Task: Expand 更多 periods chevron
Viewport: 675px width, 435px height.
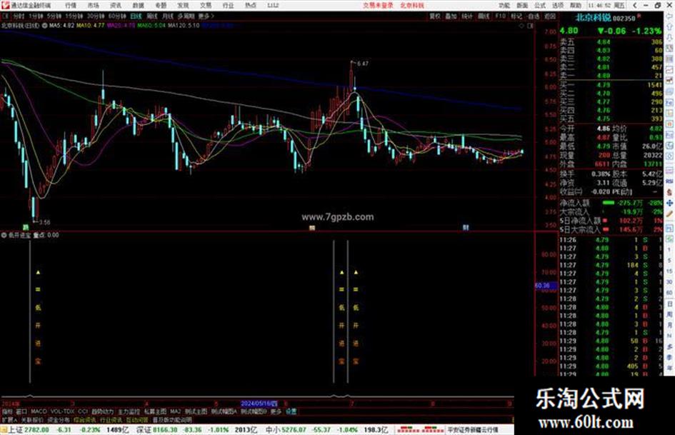Action: [x=206, y=16]
